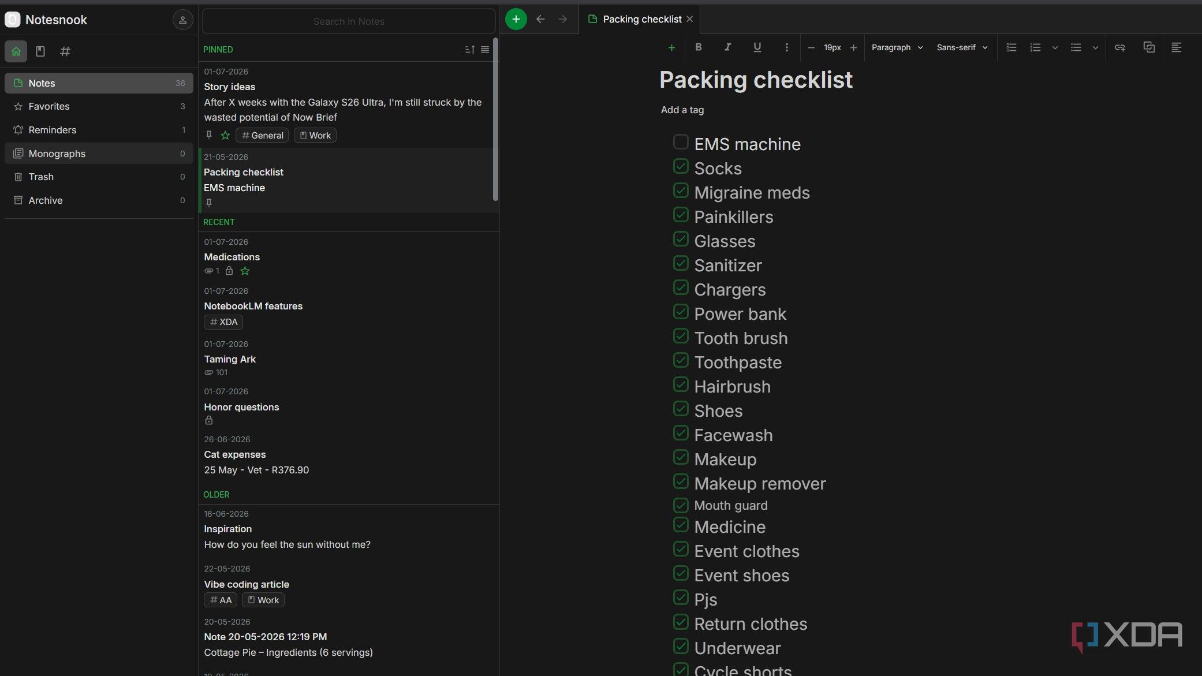Toggle bold formatting
The width and height of the screenshot is (1202, 676).
(x=699, y=47)
